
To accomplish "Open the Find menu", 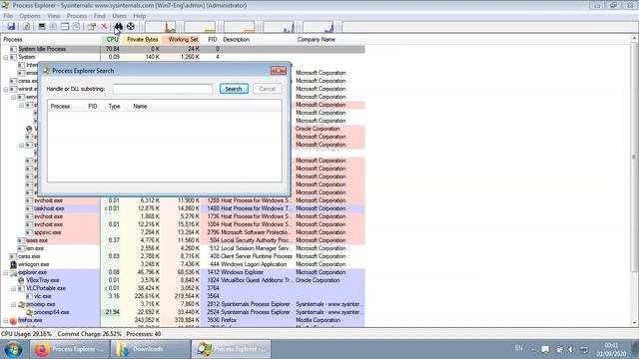I will pyautogui.click(x=100, y=16).
